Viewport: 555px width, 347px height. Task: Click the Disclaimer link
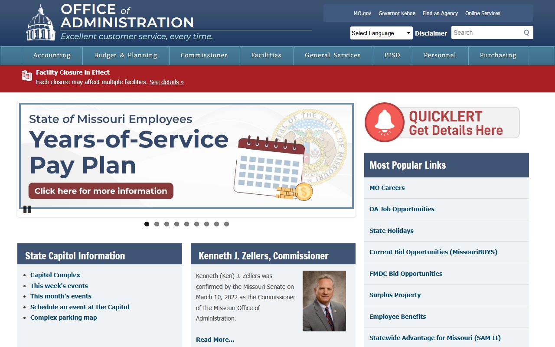(431, 33)
